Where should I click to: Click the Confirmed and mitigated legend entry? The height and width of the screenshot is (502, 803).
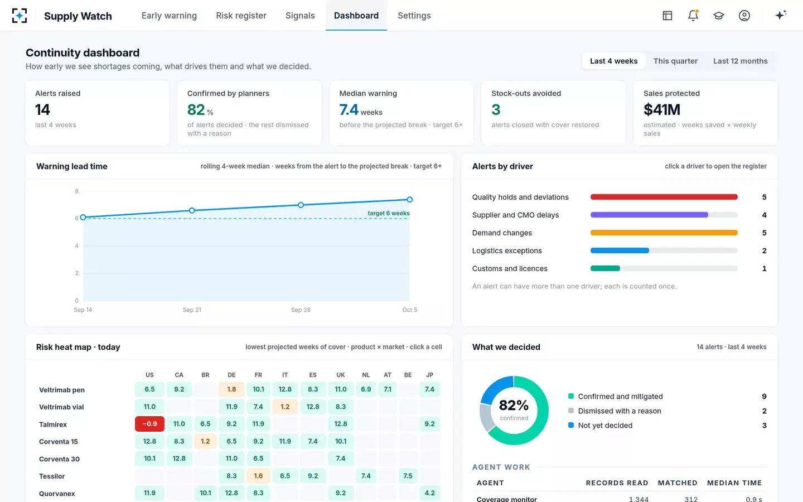(667, 397)
